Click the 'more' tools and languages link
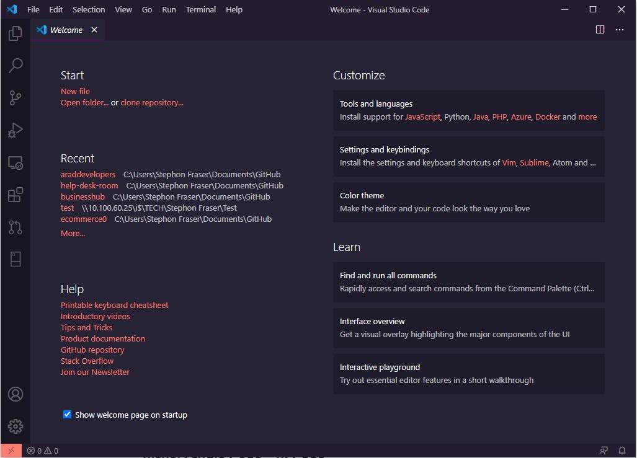The width and height of the screenshot is (637, 458). coord(587,117)
